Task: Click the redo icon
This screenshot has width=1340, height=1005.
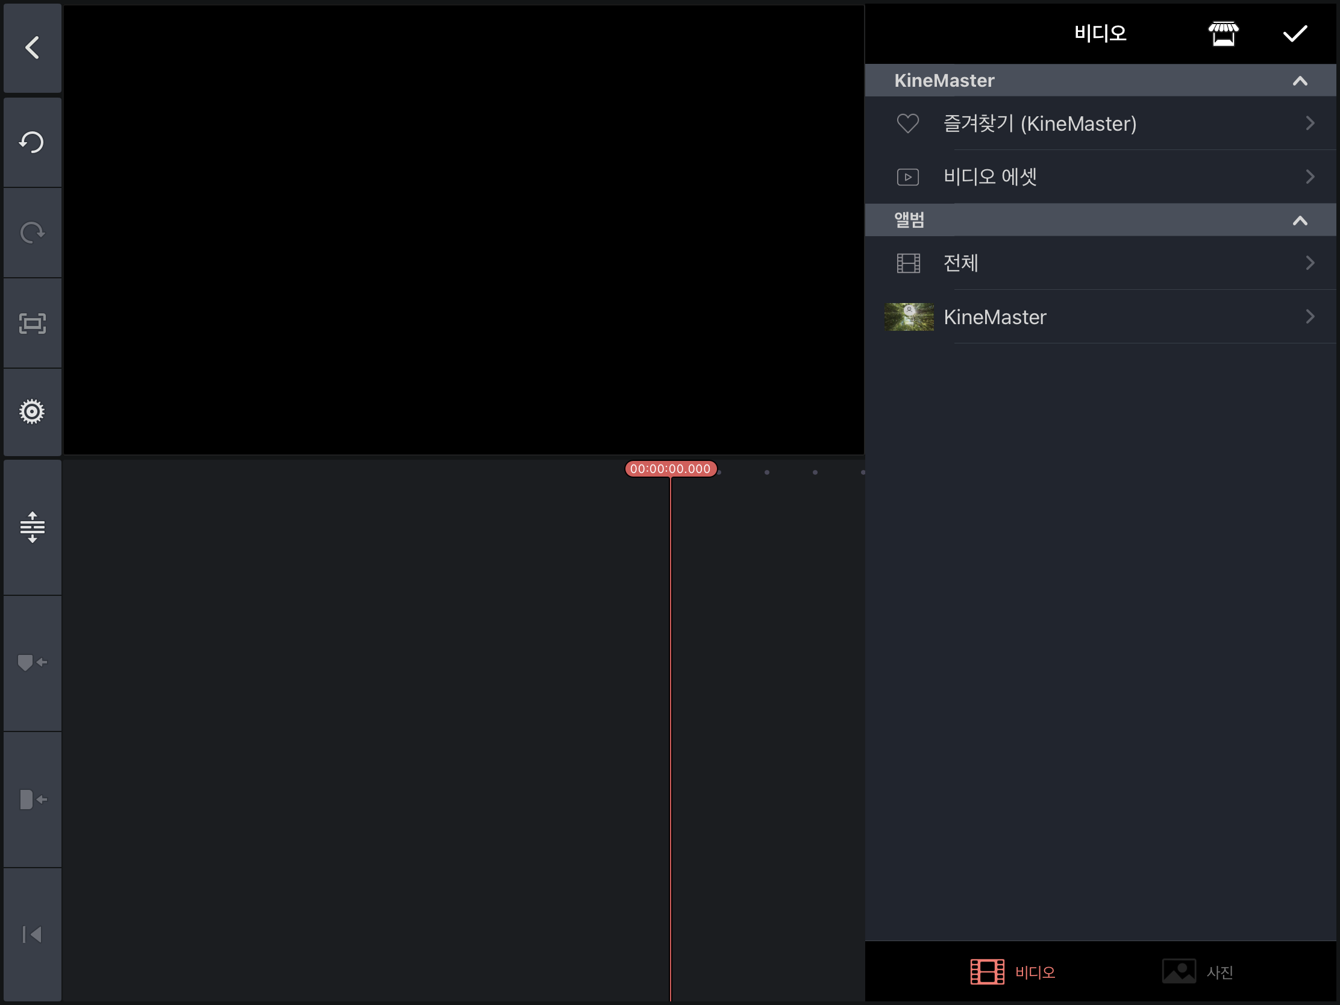Action: pos(32,233)
